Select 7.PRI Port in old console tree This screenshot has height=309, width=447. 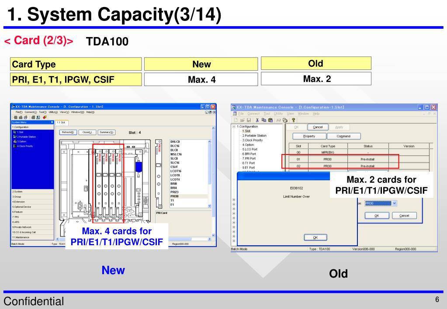point(249,158)
